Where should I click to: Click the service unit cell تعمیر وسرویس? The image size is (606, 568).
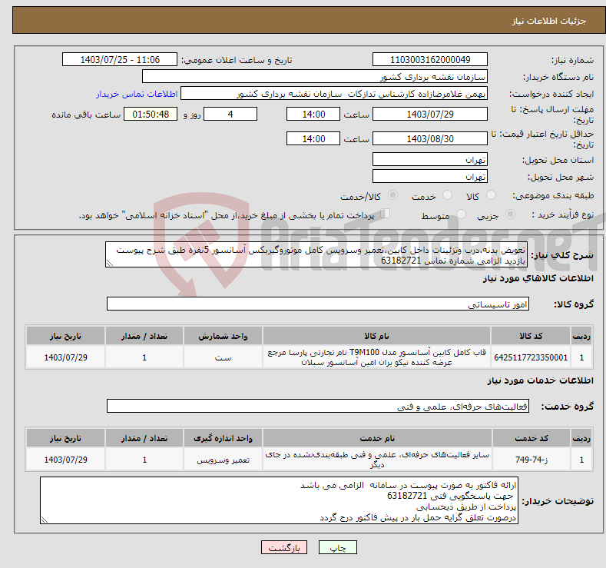[223, 460]
